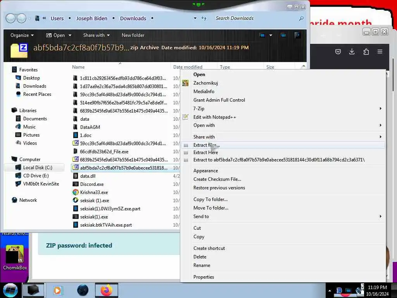Click the clock in system tray
This screenshot has width=397, height=298.
point(377,290)
